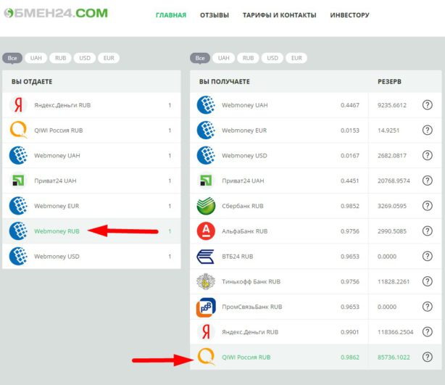Choose QIWI Россия RUB in the receive list
This screenshot has height=385, width=445.
click(x=246, y=357)
